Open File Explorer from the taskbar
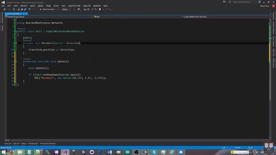Screen dimensions: 276x155 20,152
